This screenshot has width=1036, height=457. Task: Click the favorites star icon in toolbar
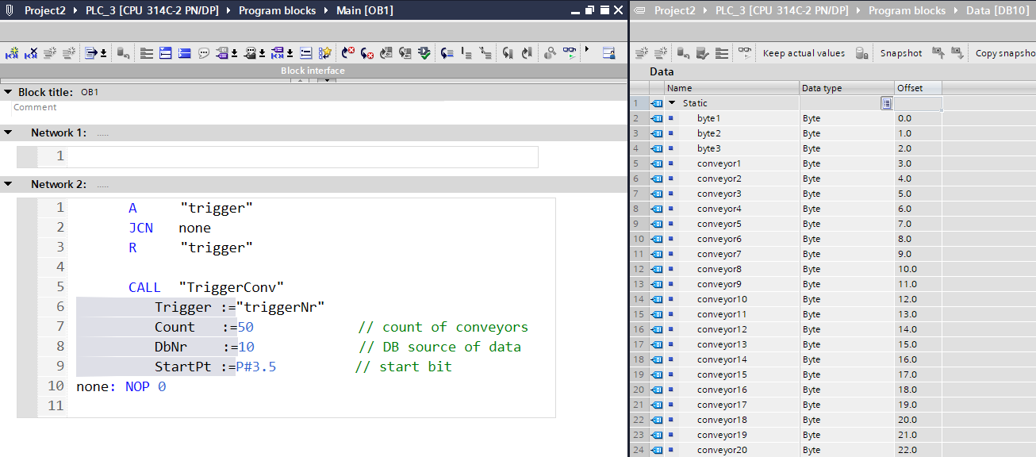click(325, 53)
